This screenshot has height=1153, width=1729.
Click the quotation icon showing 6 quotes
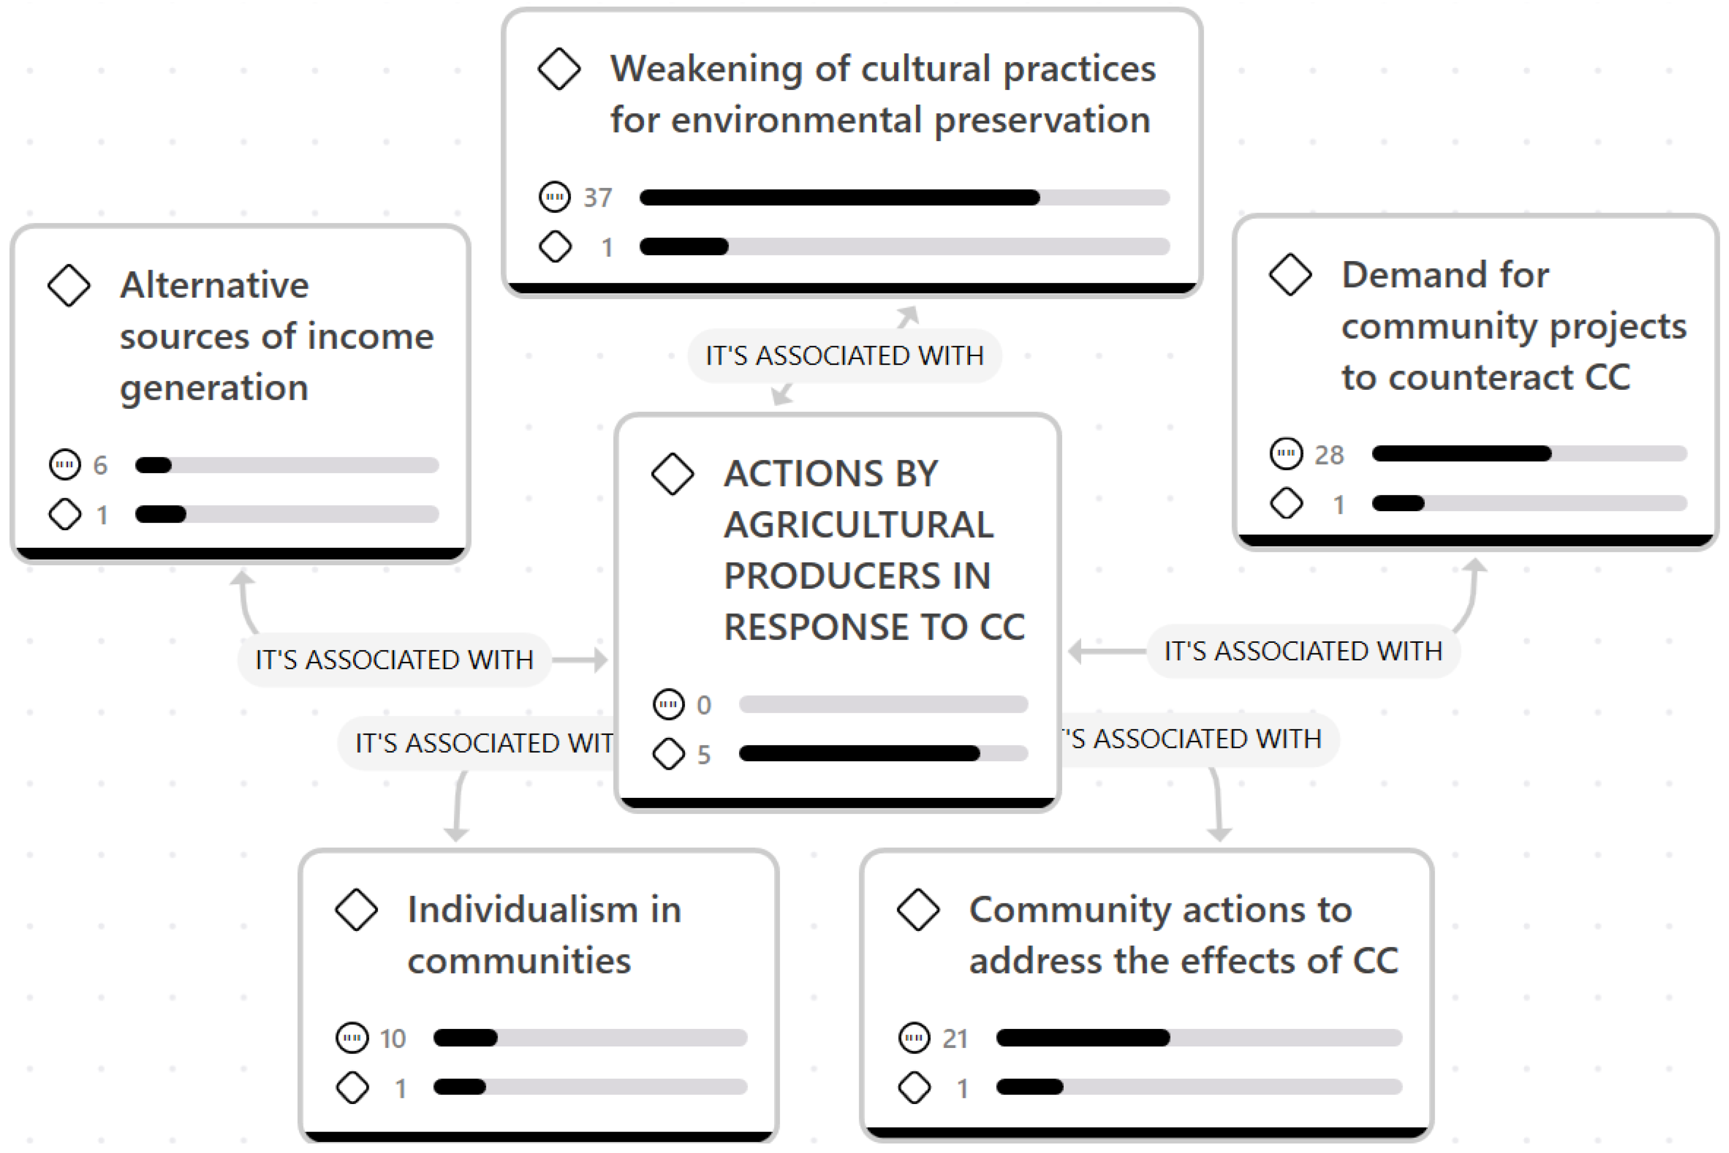65,465
